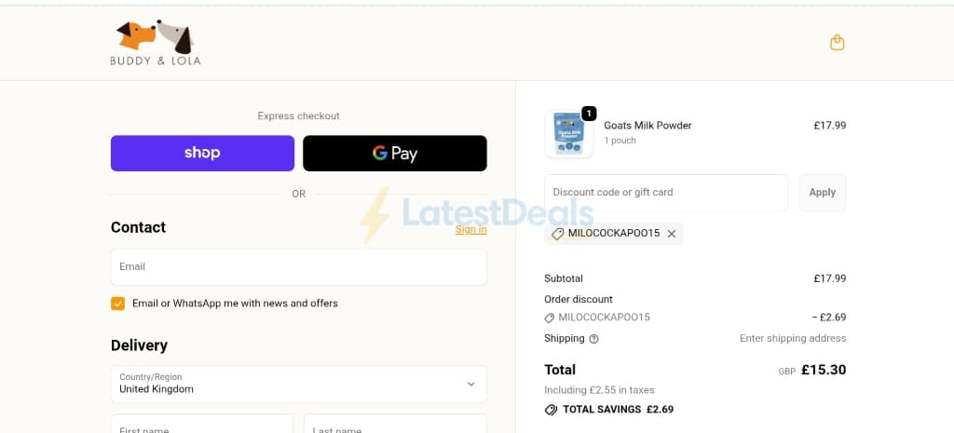Click the £17.99 product price

pyautogui.click(x=830, y=126)
